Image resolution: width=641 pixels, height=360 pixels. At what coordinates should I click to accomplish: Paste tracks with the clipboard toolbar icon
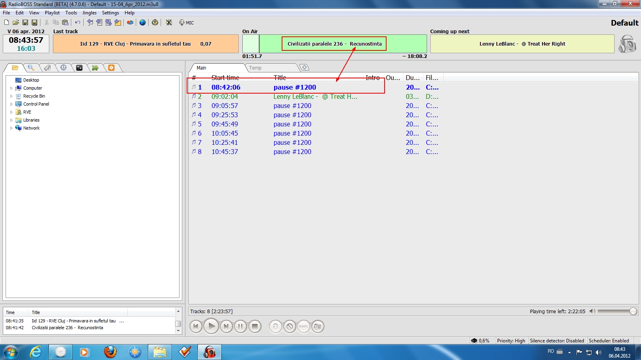pyautogui.click(x=65, y=22)
